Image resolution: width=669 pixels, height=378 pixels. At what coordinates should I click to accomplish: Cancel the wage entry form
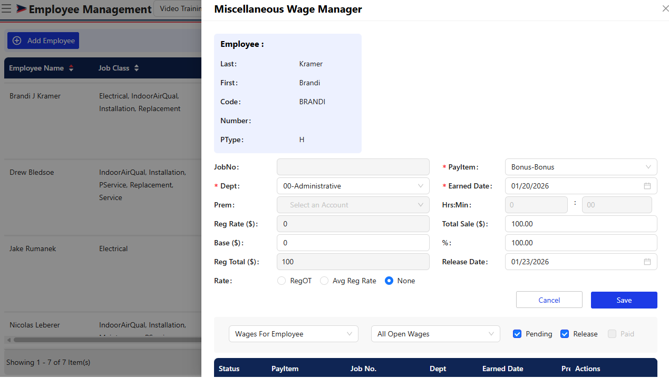point(549,300)
